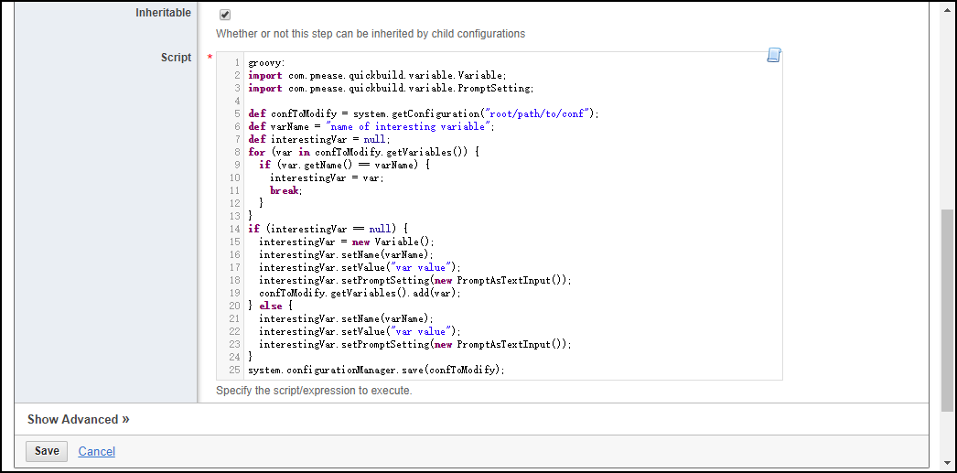Click line number 14 in the gutter
Image resolution: width=957 pixels, height=473 pixels.
[x=234, y=229]
